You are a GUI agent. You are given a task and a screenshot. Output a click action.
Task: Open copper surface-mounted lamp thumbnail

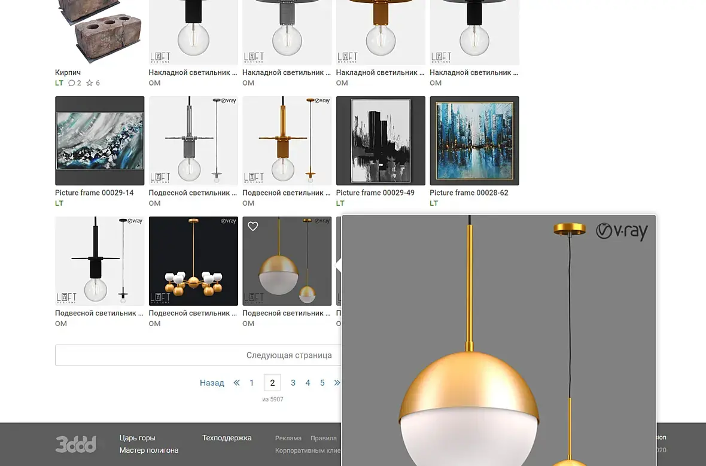click(381, 32)
